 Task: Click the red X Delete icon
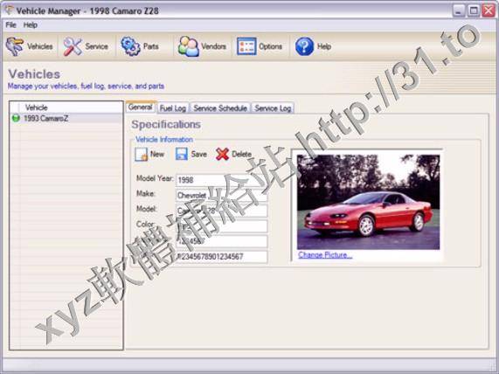[x=222, y=154]
